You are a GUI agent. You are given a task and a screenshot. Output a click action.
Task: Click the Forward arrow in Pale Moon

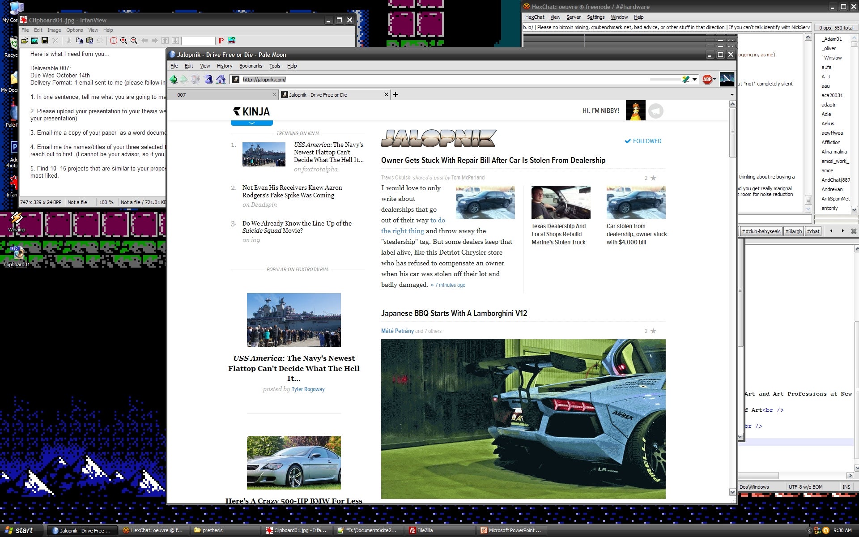point(184,79)
